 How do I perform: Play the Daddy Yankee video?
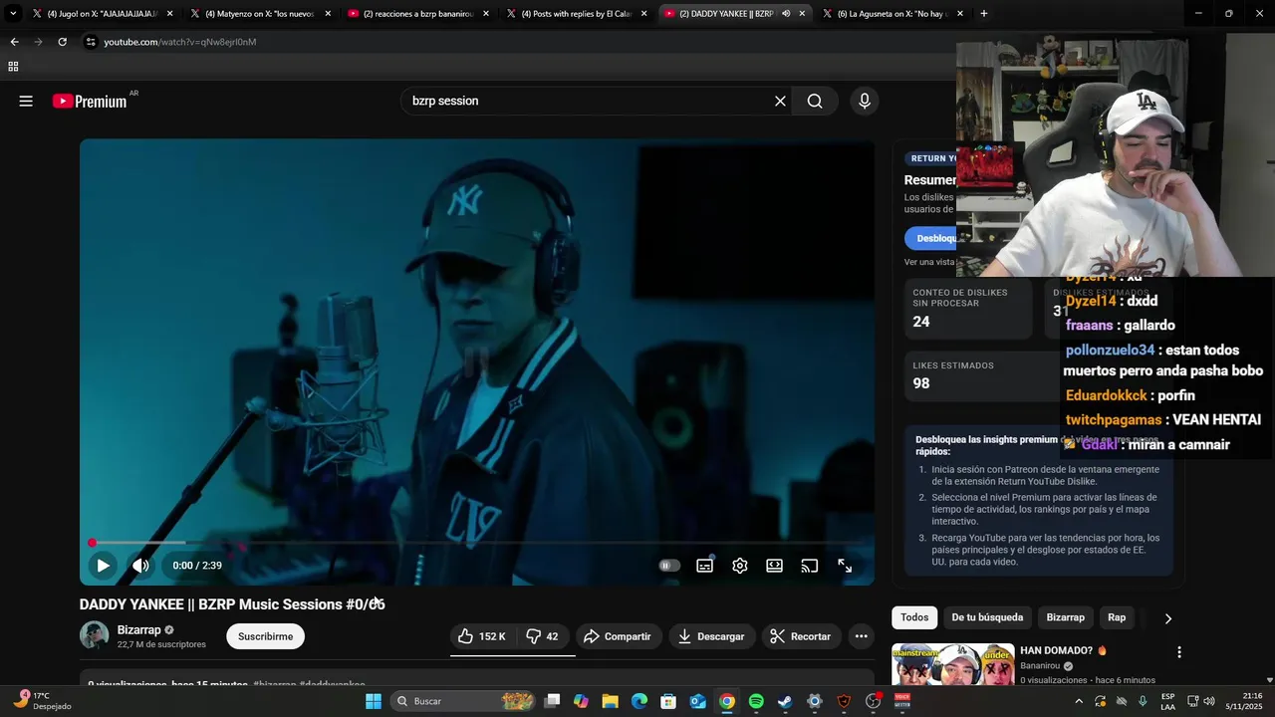click(103, 566)
